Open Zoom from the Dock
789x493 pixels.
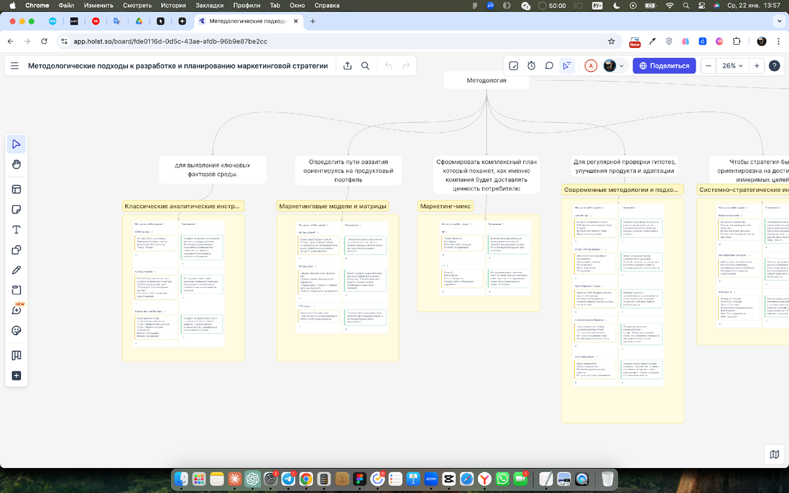(431, 479)
